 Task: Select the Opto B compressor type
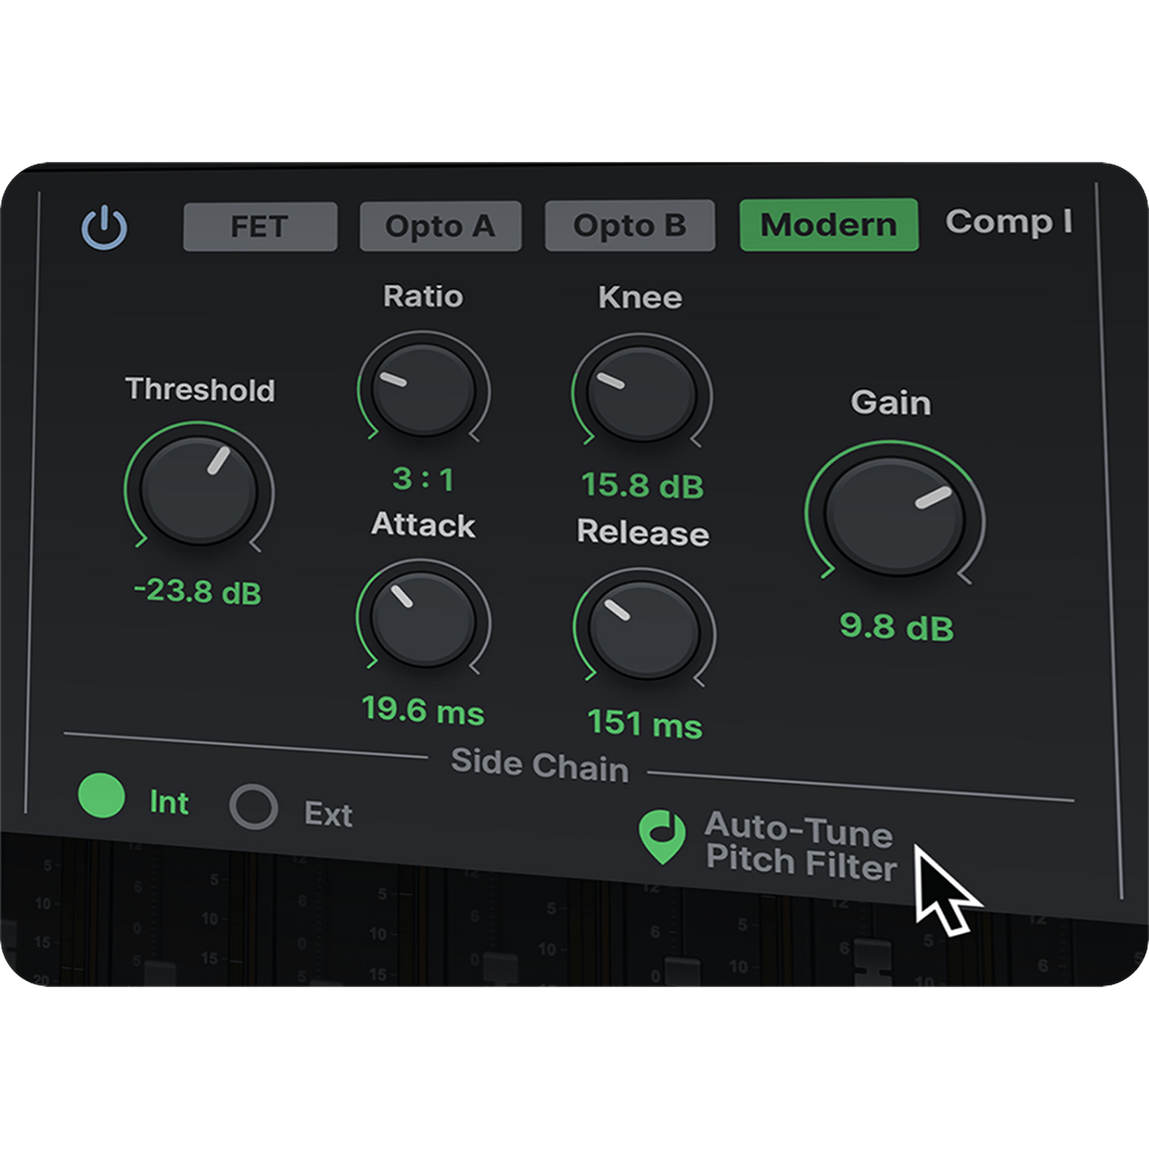629,226
